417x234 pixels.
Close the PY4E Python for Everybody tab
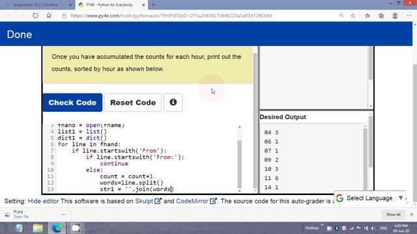(x=143, y=5)
